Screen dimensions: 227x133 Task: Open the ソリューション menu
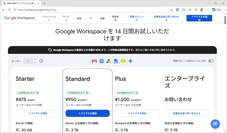click(x=49, y=18)
